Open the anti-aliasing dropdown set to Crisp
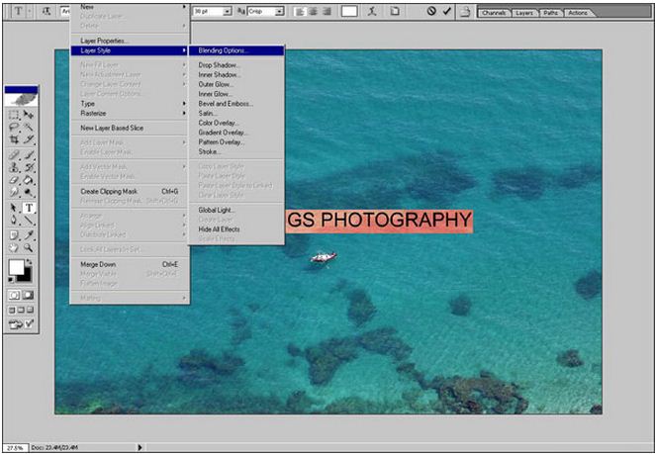655x454 pixels. point(279,11)
